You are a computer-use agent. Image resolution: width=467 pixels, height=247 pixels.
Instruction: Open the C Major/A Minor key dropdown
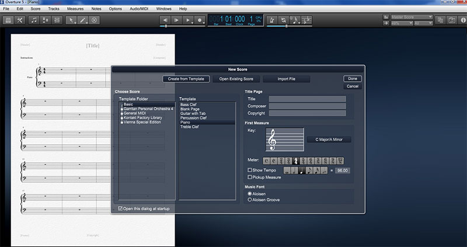329,140
